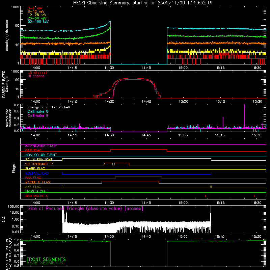Click the ATTENUATOR_STATE flag label
The width and height of the screenshot is (270, 270).
point(41,146)
